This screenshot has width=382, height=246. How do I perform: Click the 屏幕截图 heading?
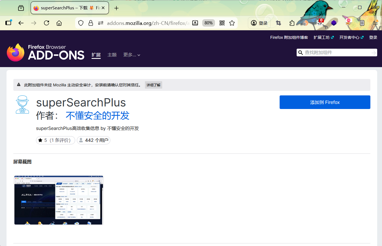click(x=22, y=162)
